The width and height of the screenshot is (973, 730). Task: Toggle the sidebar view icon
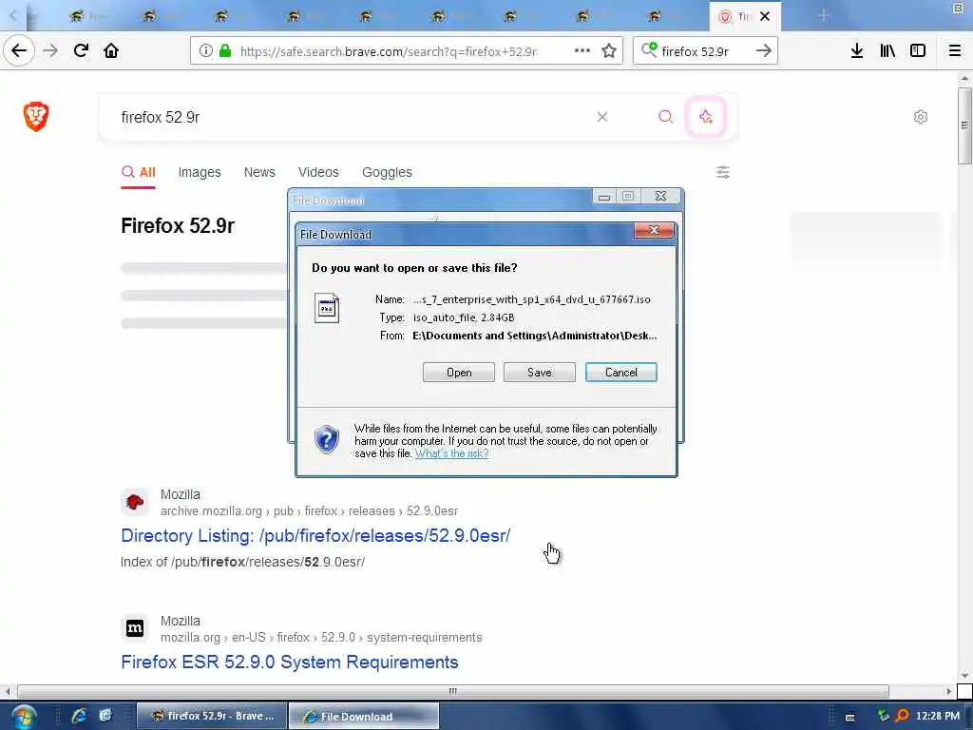point(918,50)
